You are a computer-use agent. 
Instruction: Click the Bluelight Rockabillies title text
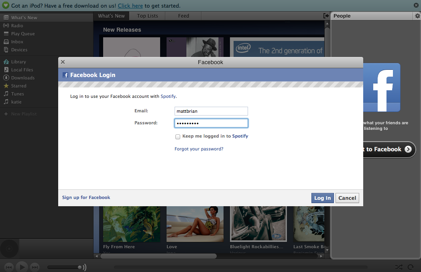pos(256,247)
